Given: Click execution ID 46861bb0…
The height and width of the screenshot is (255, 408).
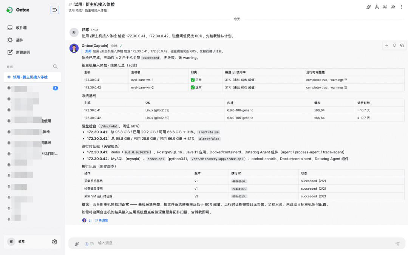Looking at the screenshot, I should point(239,181).
